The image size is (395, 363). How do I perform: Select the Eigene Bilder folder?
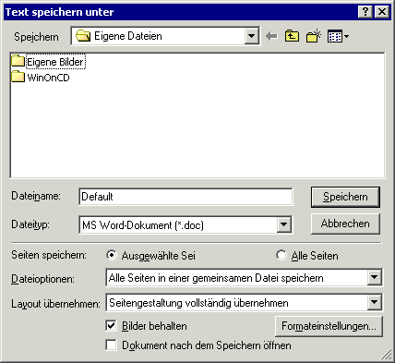click(48, 62)
